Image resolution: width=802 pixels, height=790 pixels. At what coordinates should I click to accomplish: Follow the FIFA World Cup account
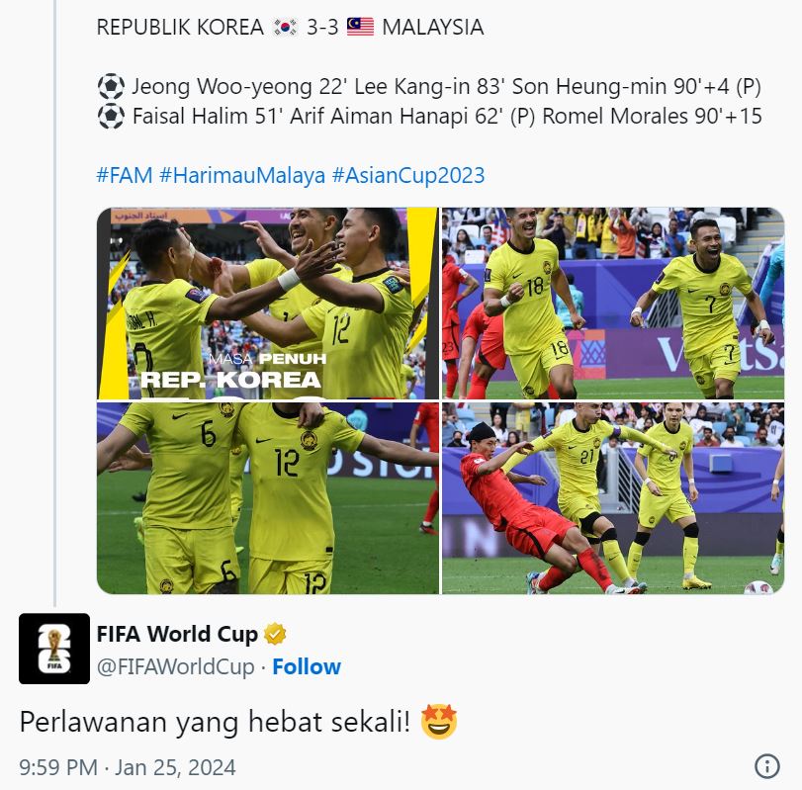coord(307,666)
